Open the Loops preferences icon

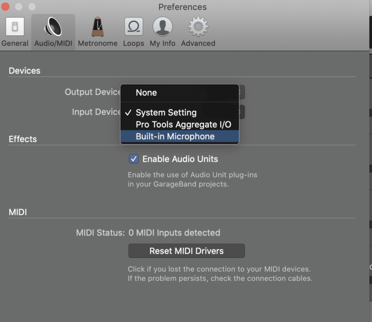coord(134,27)
